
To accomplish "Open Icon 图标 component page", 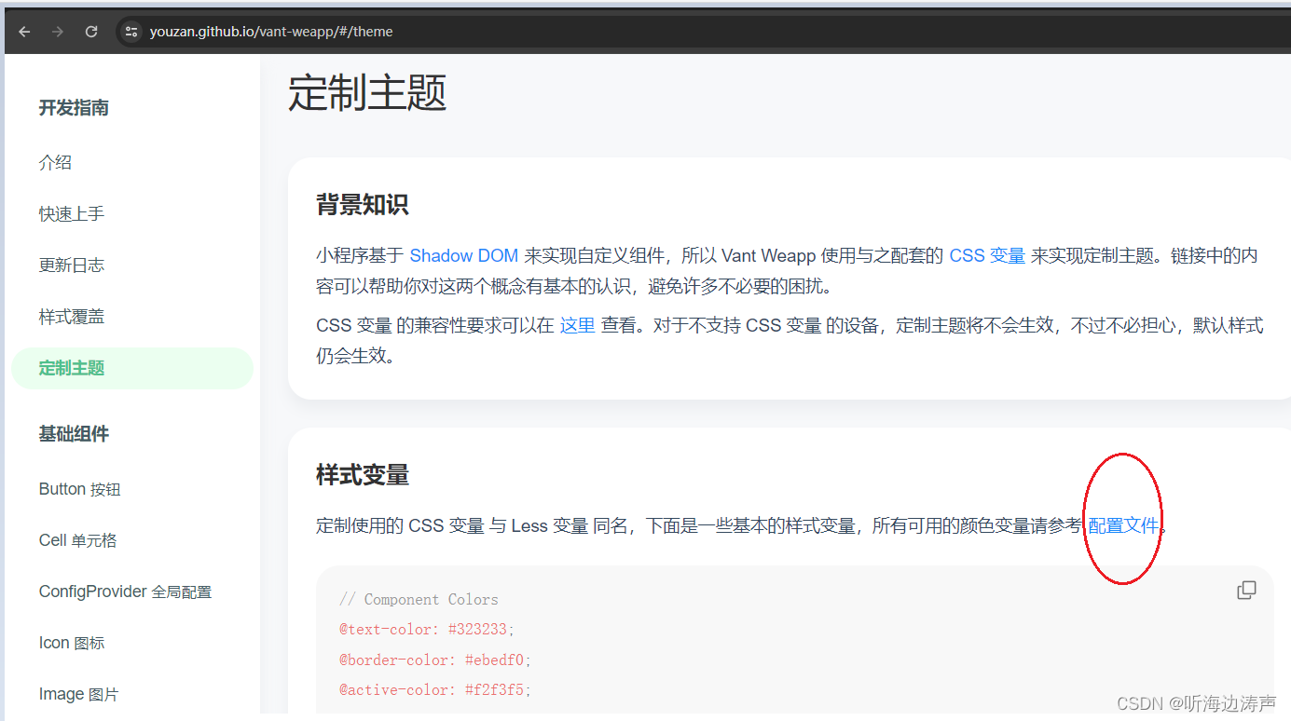I will tap(72, 643).
